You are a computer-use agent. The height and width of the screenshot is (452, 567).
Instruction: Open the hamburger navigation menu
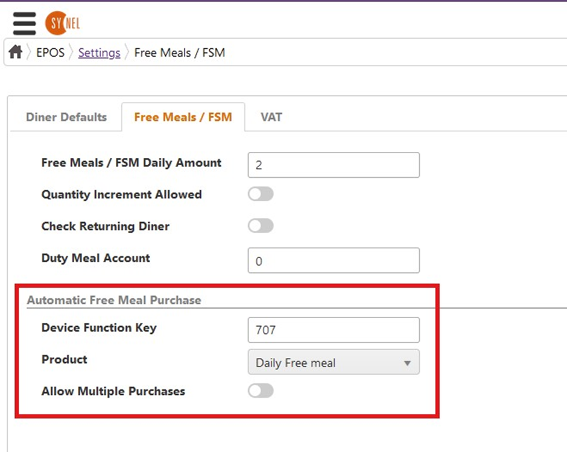pyautogui.click(x=24, y=24)
